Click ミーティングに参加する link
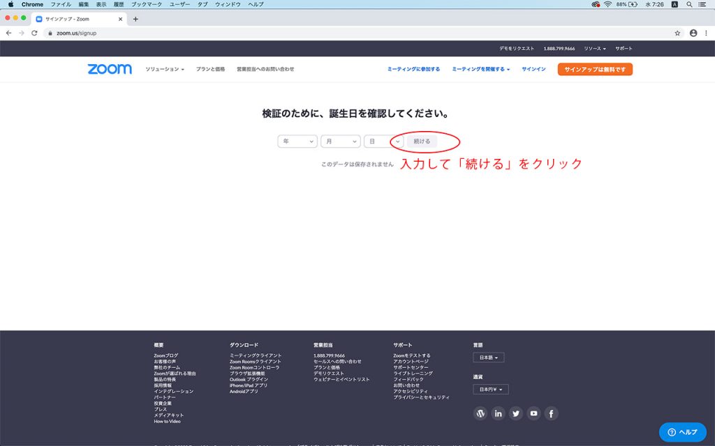 [x=413, y=69]
